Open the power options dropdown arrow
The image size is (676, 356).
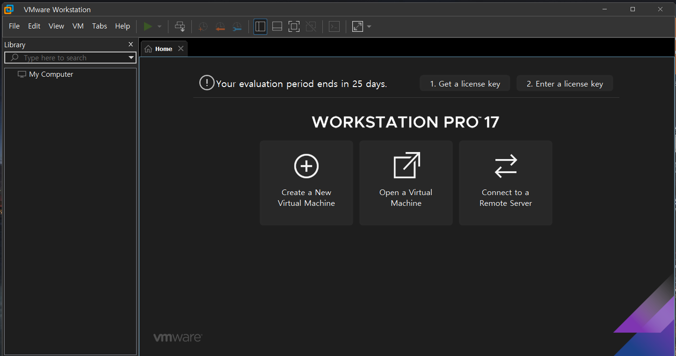(x=160, y=27)
